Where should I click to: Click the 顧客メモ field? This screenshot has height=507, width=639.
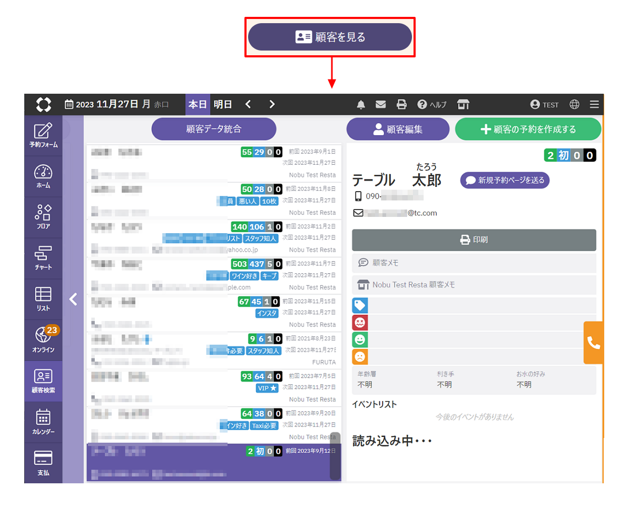coord(474,262)
